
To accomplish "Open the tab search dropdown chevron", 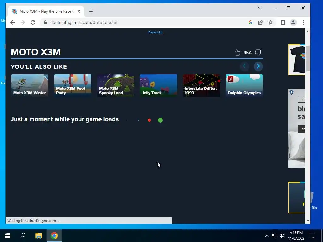I will click(260, 8).
